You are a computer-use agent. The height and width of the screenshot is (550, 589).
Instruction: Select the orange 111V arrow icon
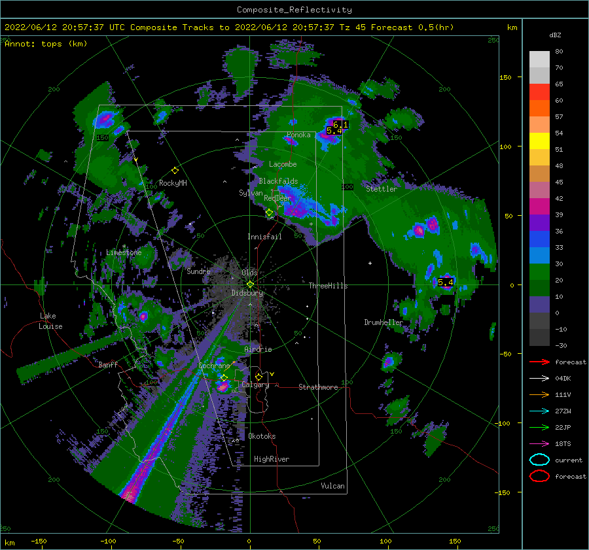(539, 394)
